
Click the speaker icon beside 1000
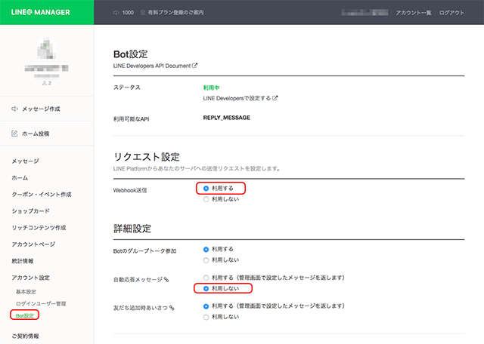tap(116, 13)
